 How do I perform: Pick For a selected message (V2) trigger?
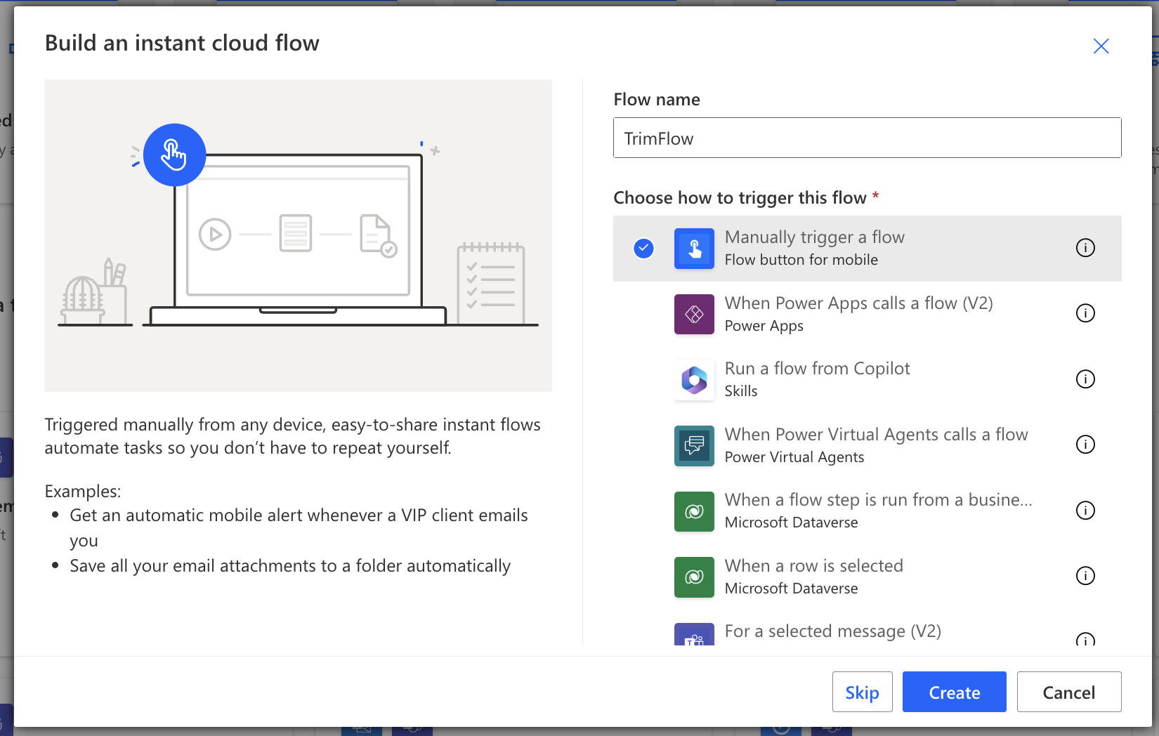pyautogui.click(x=832, y=631)
